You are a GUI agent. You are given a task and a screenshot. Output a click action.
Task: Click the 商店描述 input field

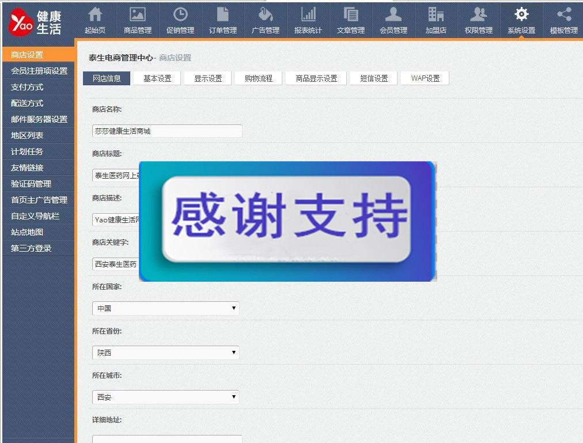116,219
